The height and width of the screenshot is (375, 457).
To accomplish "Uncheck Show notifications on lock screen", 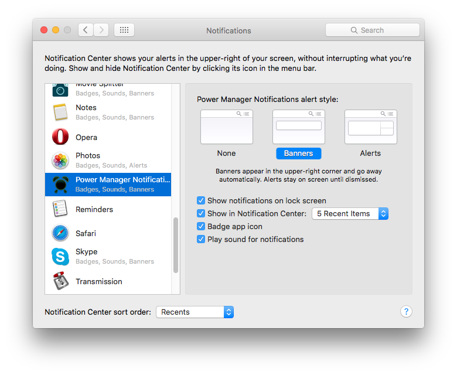I will 201,200.
